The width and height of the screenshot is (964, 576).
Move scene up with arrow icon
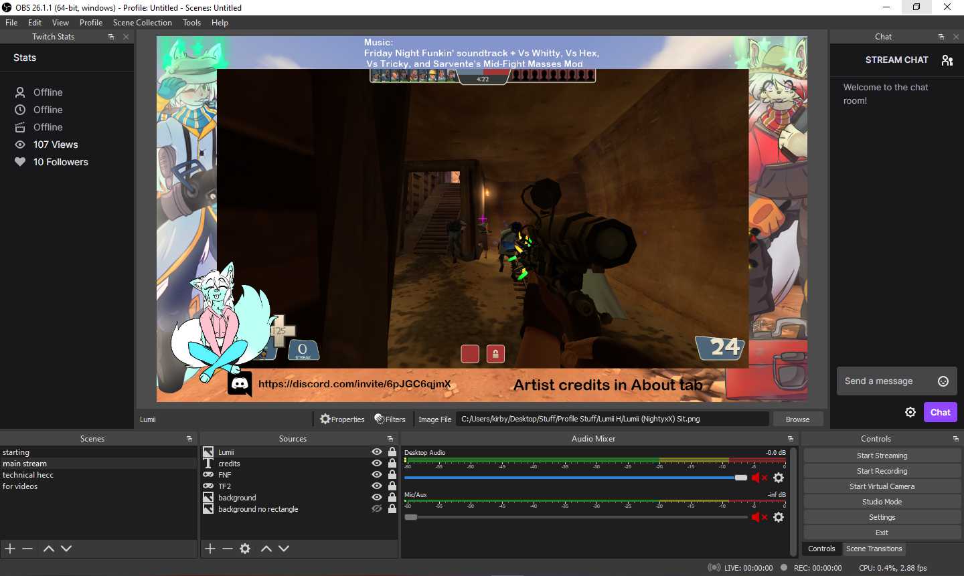pyautogui.click(x=48, y=549)
